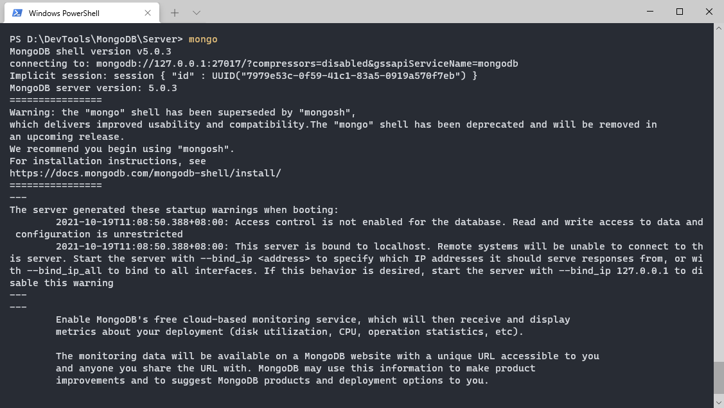This screenshot has width=724, height=408.
Task: Click the vertical scrollbar thumb
Action: (718, 380)
